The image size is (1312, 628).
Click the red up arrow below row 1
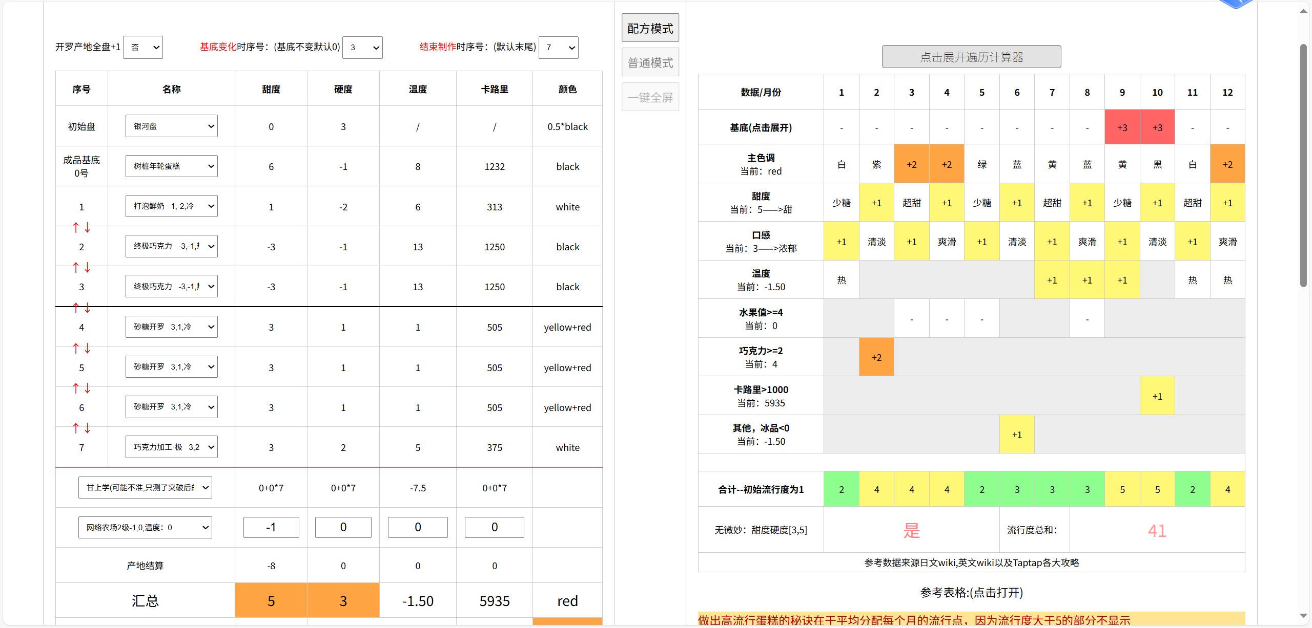[76, 227]
